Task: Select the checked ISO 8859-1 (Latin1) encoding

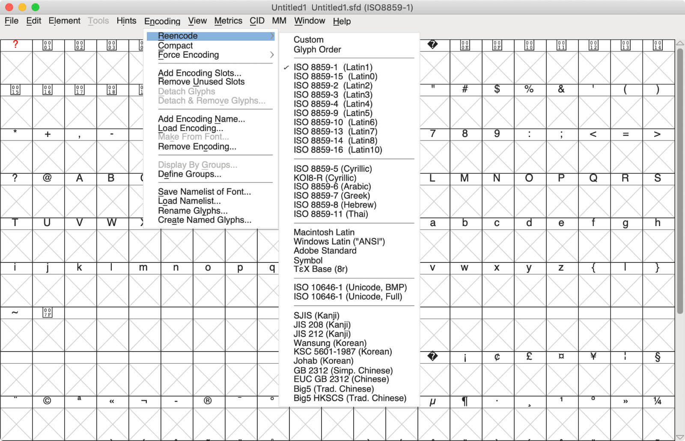Action: [x=333, y=67]
